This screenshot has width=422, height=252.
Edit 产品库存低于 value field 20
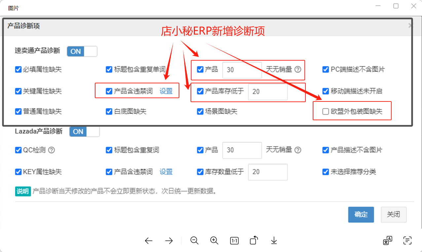tap(268, 92)
